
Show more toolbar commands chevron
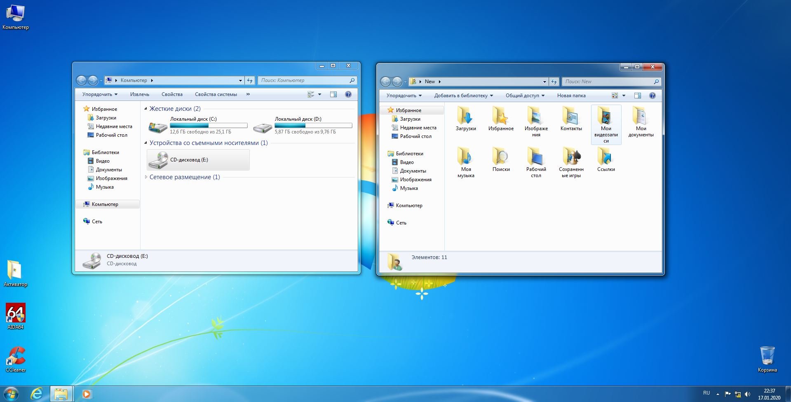click(248, 94)
